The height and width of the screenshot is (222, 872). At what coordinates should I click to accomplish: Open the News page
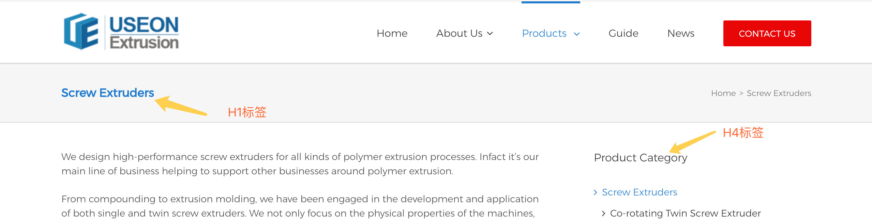(x=681, y=33)
